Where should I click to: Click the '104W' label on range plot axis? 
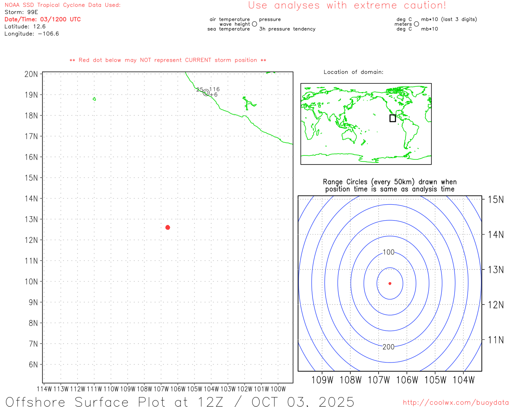pyautogui.click(x=464, y=380)
